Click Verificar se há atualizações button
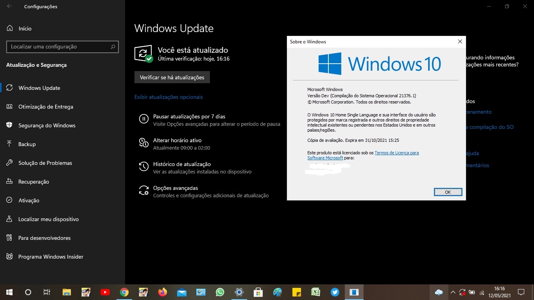Image resolution: width=534 pixels, height=300 pixels. click(172, 77)
